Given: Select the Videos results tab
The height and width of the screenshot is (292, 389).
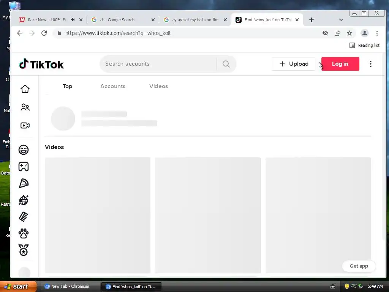Looking at the screenshot, I should coord(158,86).
